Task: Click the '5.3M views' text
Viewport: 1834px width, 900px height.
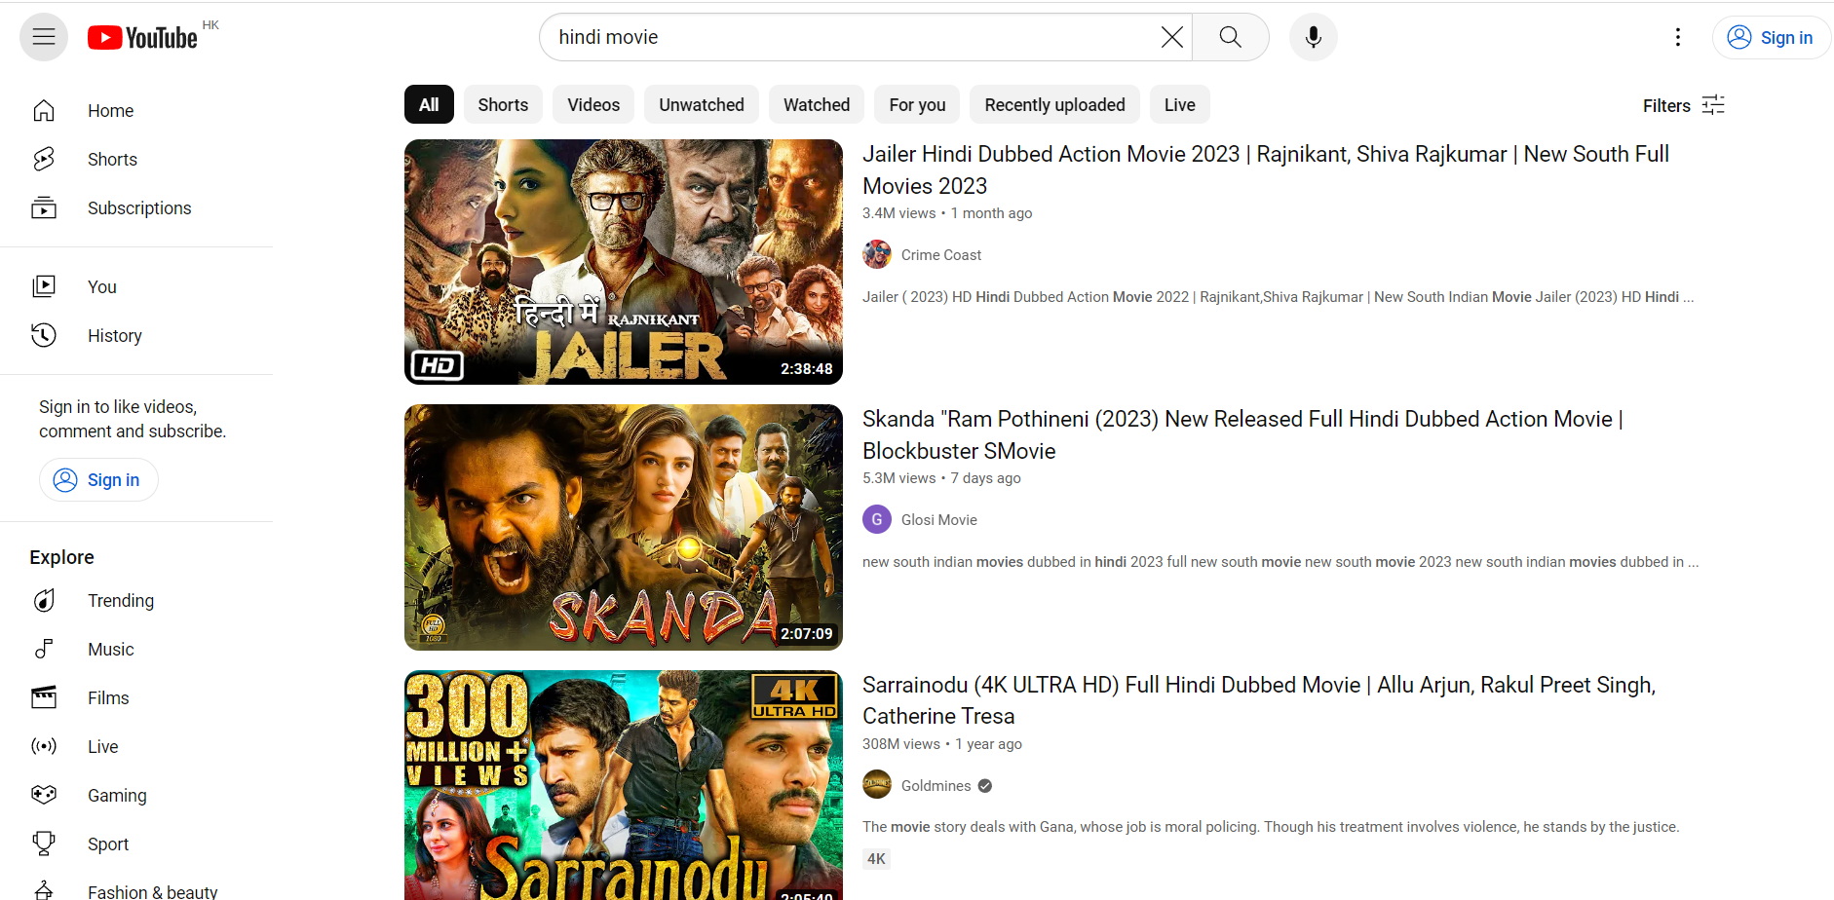Action: [898, 478]
